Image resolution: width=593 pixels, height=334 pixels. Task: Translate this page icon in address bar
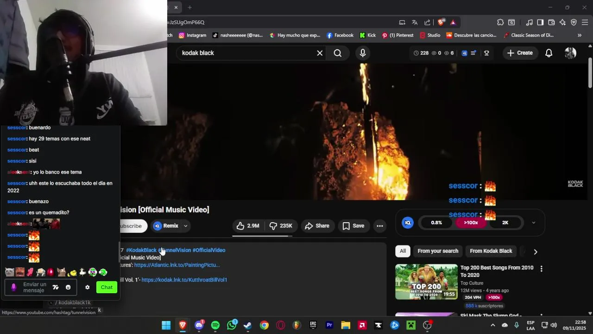[x=415, y=22]
